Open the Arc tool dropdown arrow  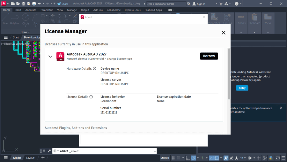[x=35, y=26]
